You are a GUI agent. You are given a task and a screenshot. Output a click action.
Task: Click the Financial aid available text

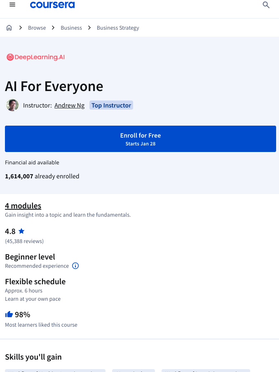pos(32,162)
